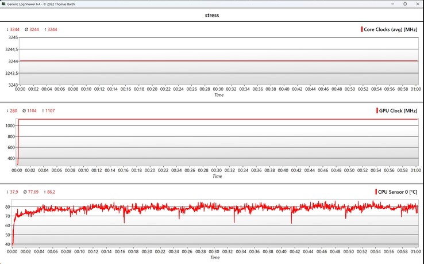Click the 00:30 mark on the Core Clocks time axis
Viewport: 424px width, 264px height.
click(218, 89)
